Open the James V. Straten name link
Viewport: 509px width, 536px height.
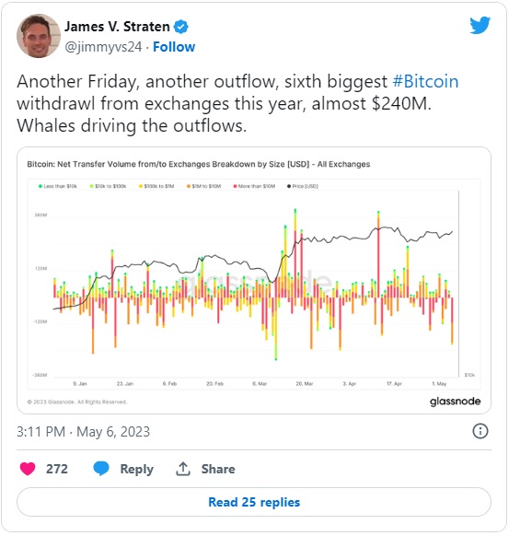point(117,27)
